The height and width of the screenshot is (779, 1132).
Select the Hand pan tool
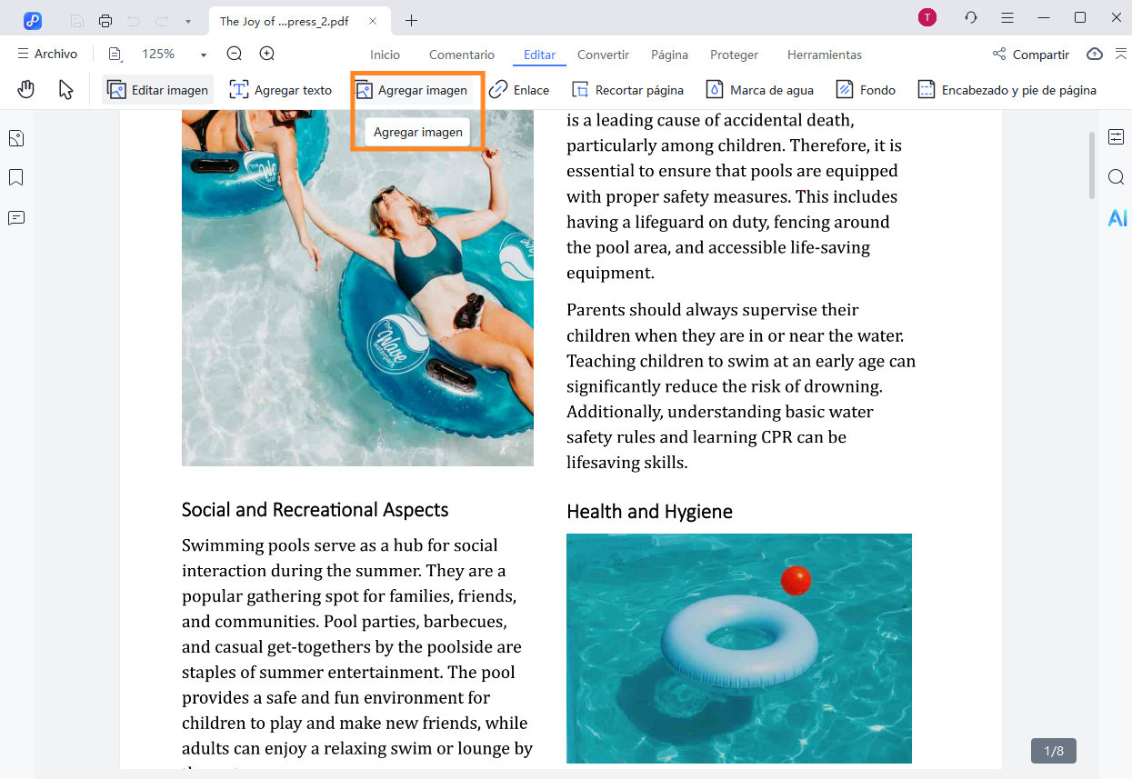point(26,89)
